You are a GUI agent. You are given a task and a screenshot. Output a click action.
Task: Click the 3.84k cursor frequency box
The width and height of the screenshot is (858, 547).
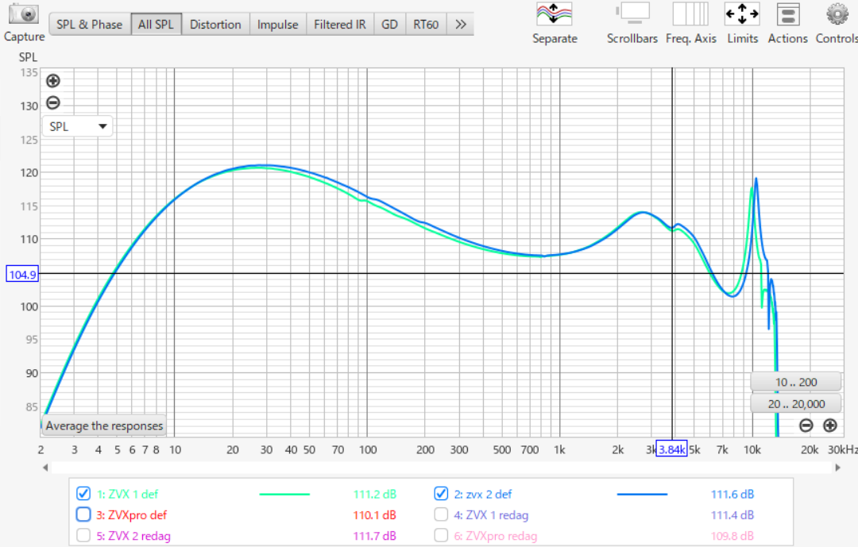[671, 449]
